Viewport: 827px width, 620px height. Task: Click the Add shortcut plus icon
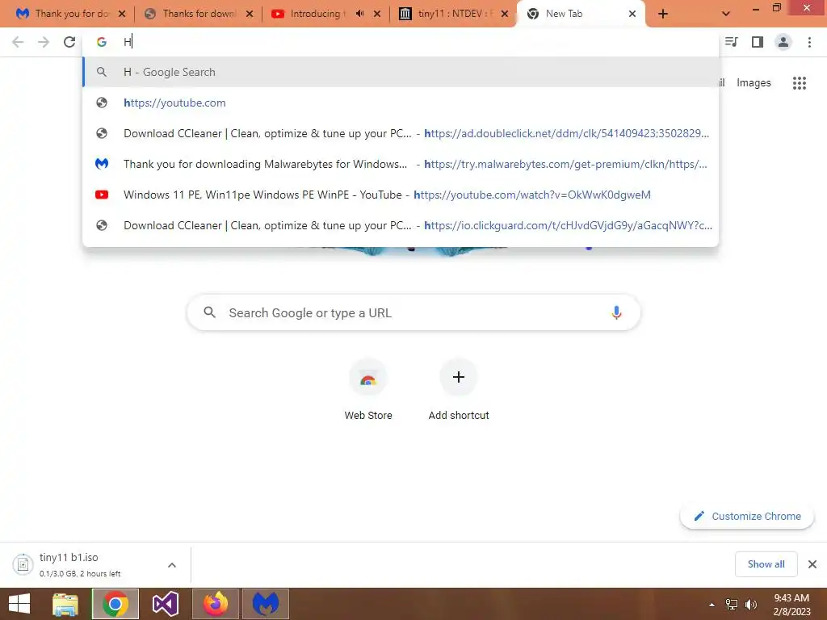pyautogui.click(x=459, y=377)
